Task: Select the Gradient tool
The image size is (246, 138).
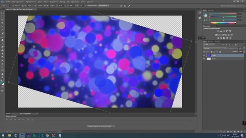Action: click(x=2, y=50)
